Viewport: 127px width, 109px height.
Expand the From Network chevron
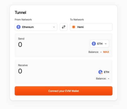point(54,27)
